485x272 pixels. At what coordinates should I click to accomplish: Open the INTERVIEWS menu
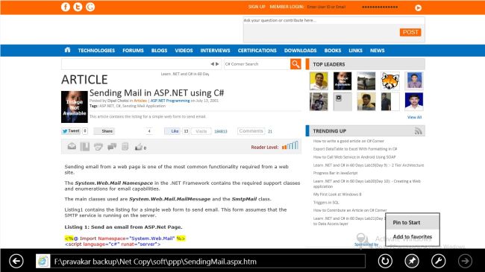(x=215, y=51)
